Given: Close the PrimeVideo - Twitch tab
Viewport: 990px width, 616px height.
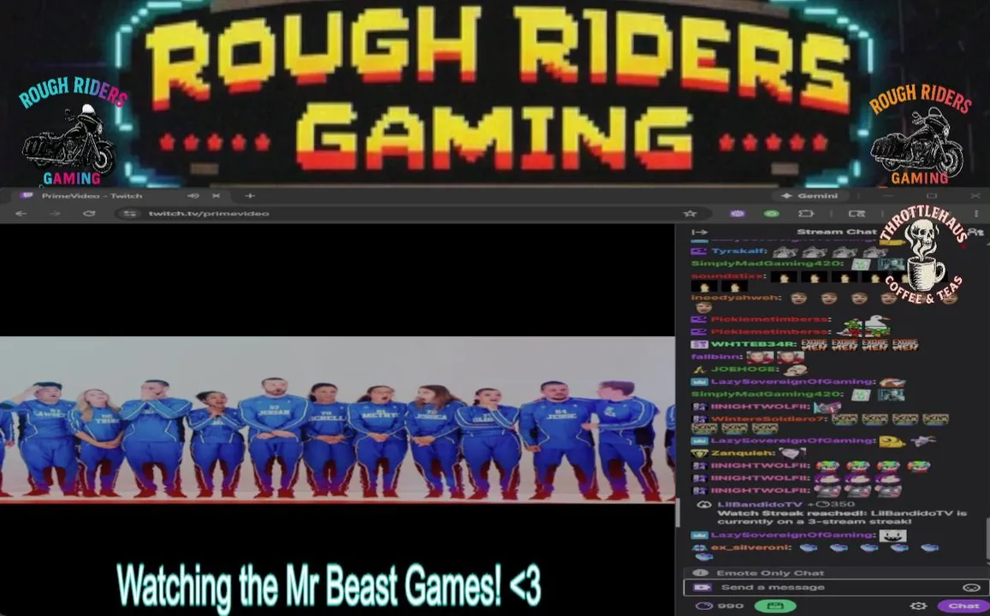Looking at the screenshot, I should pos(216,196).
